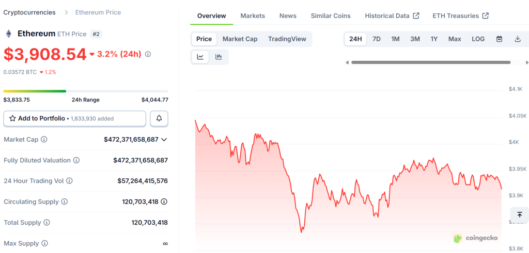
Task: Open Total Supply info icon
Action: 47,223
